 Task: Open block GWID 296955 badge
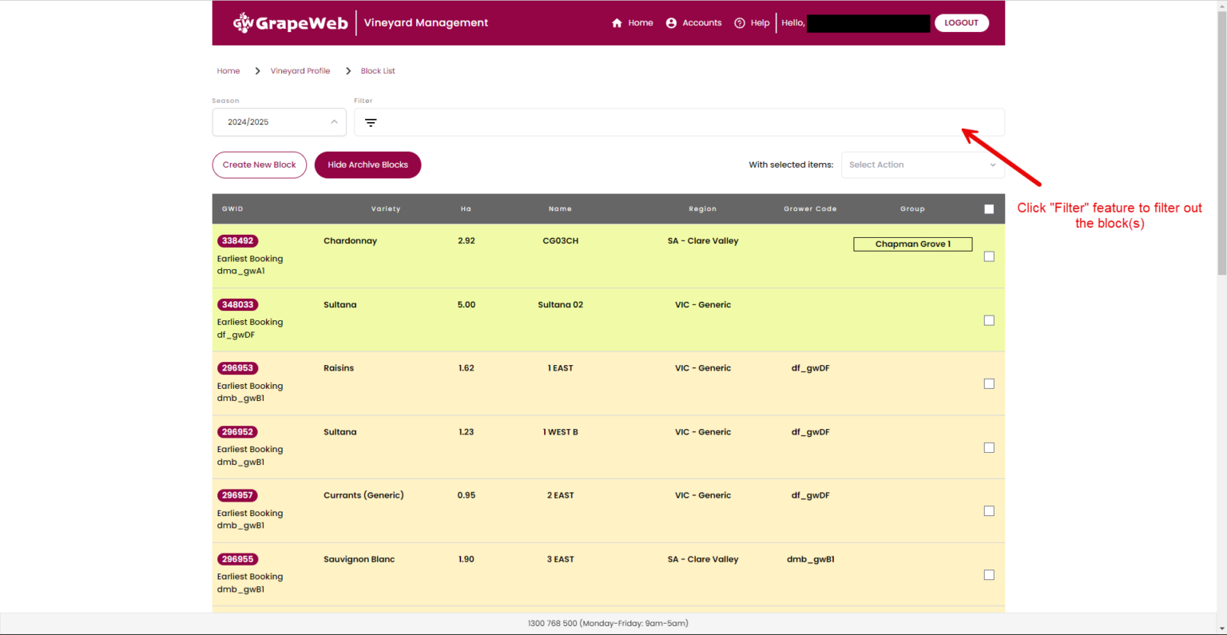(x=237, y=559)
